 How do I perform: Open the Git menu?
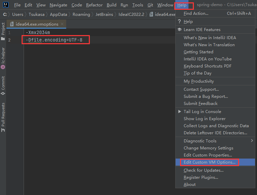[x=150, y=5]
